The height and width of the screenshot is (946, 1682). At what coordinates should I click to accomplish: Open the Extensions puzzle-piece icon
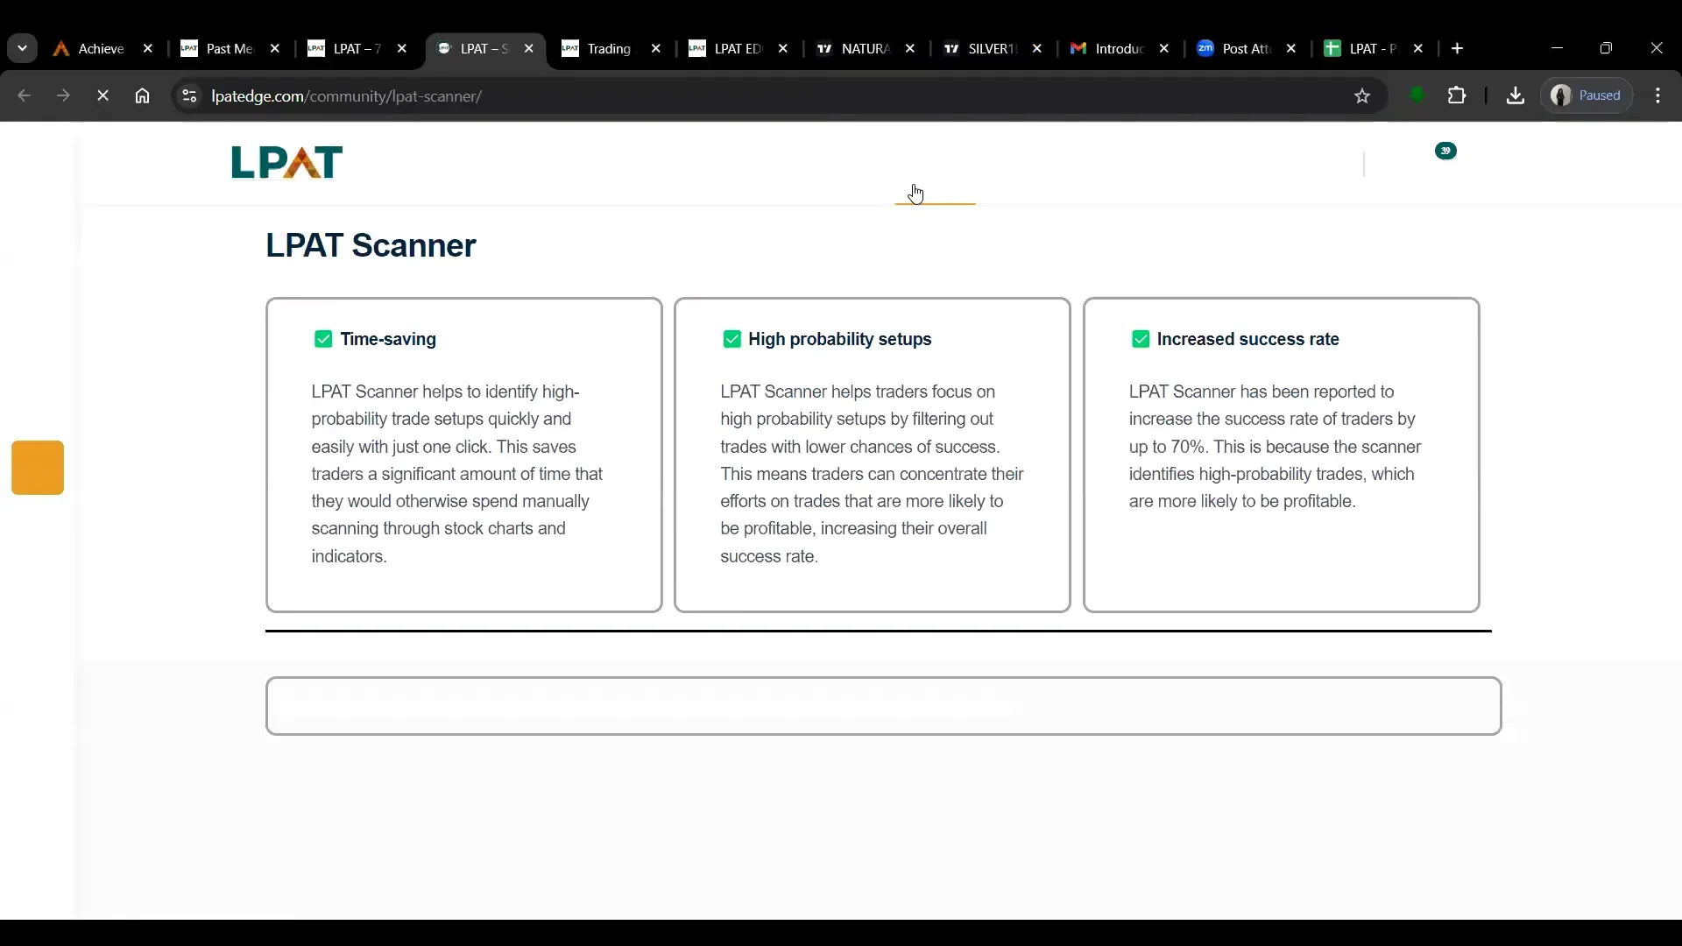[x=1458, y=95]
